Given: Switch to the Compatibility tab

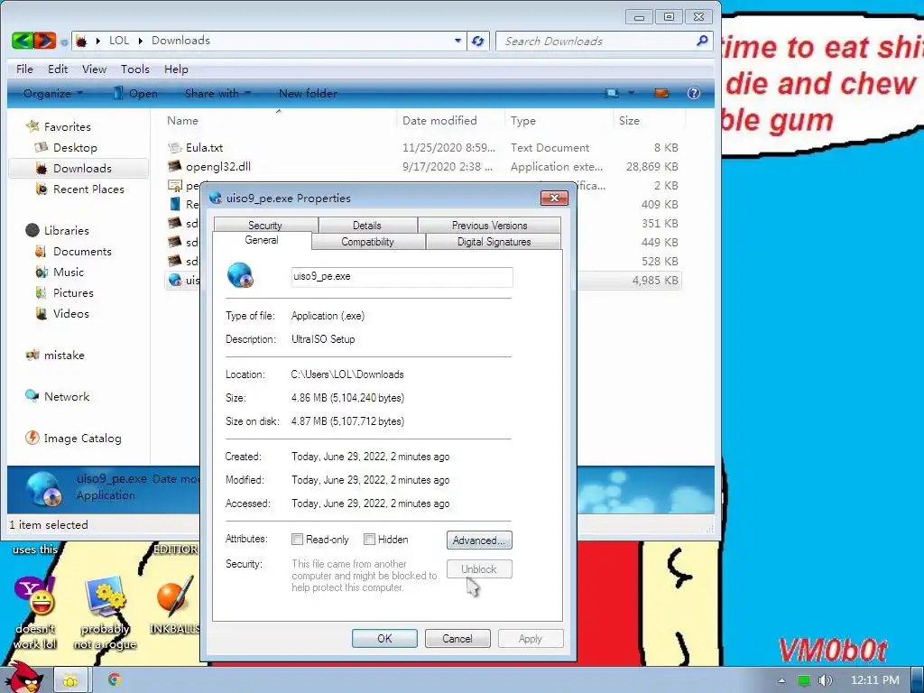Looking at the screenshot, I should (368, 242).
